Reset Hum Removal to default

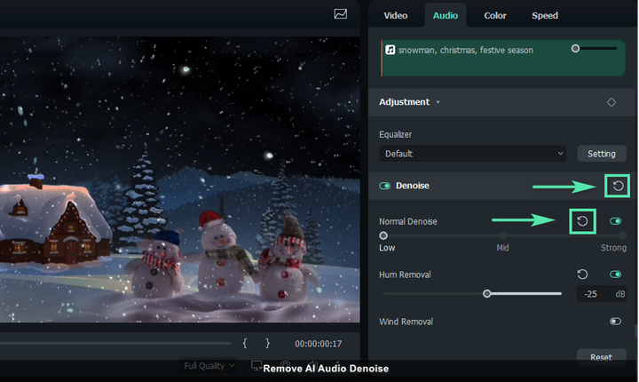(582, 275)
